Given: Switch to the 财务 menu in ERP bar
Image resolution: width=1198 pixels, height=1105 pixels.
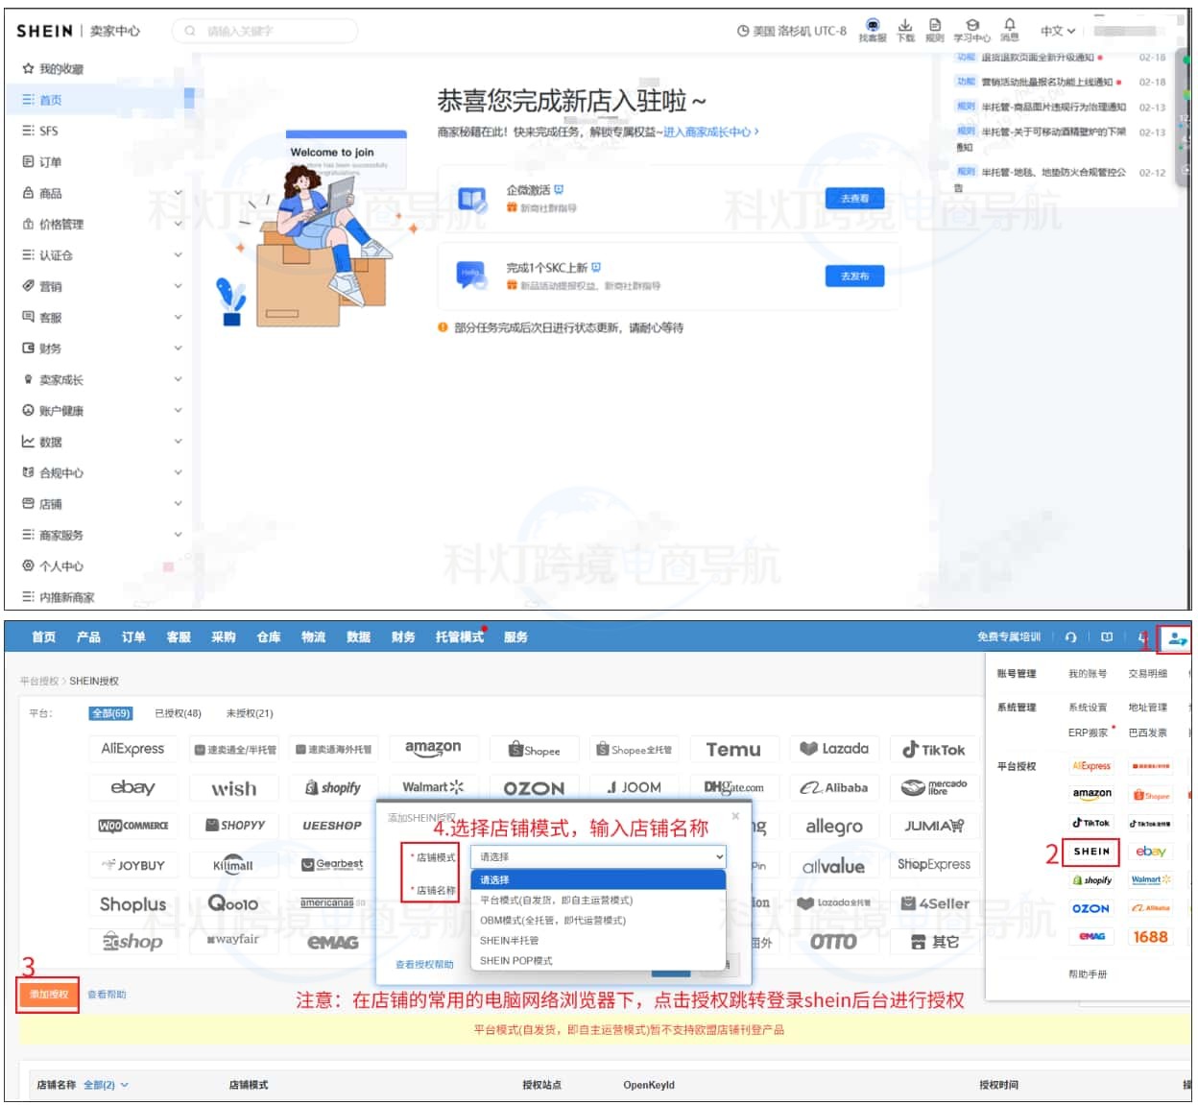Looking at the screenshot, I should coord(403,637).
